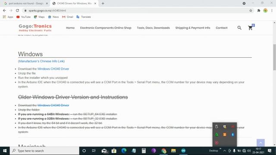Screen dimensions: 276x155
Task: Open the Contact menu item
Action: tap(221, 28)
